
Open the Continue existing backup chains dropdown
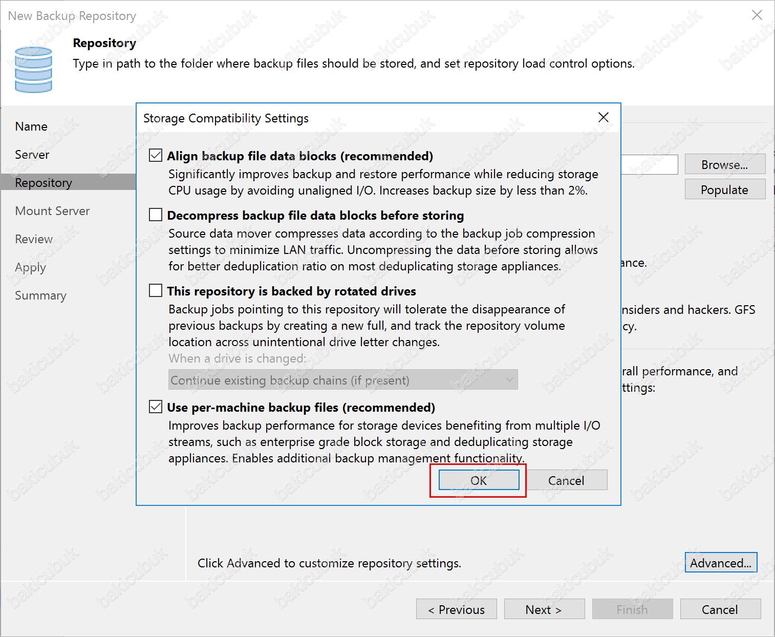pyautogui.click(x=343, y=380)
